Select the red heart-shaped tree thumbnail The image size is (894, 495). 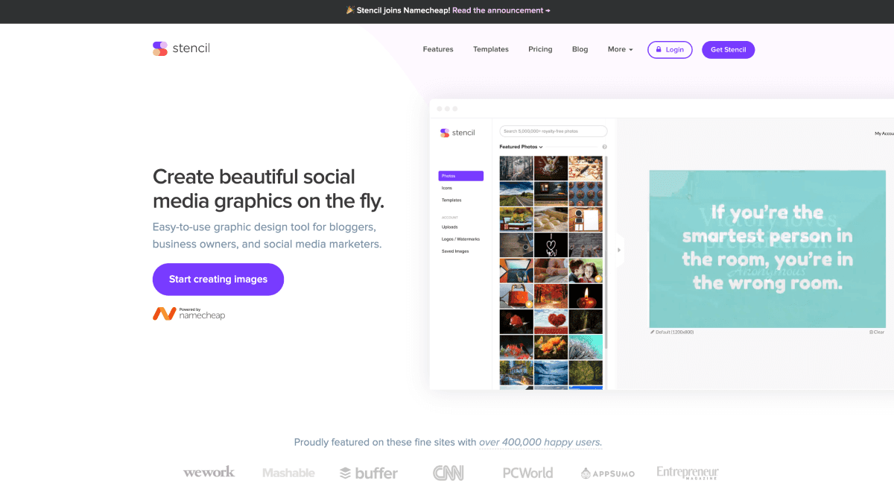tap(551, 321)
